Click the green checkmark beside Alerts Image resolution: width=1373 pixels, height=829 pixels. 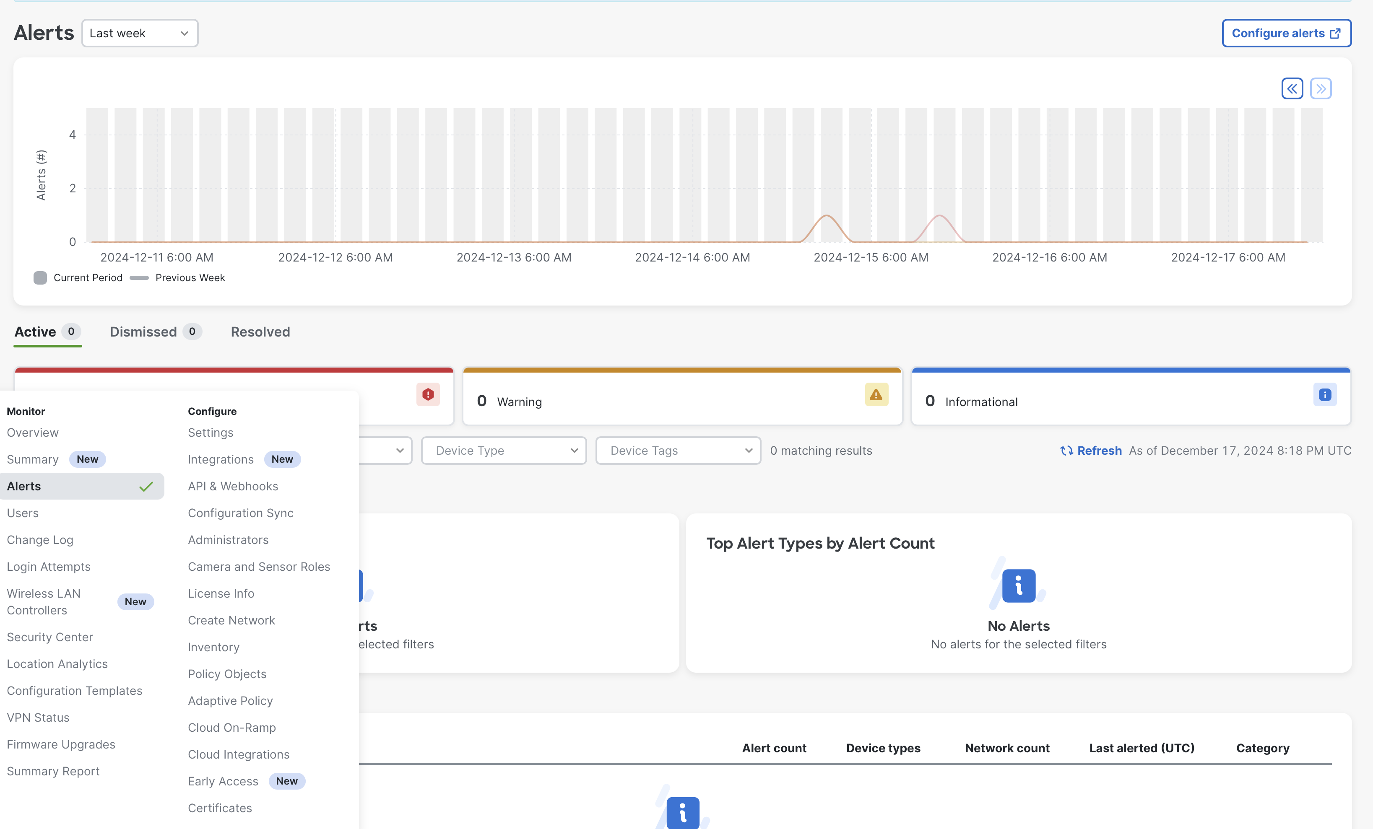[146, 486]
